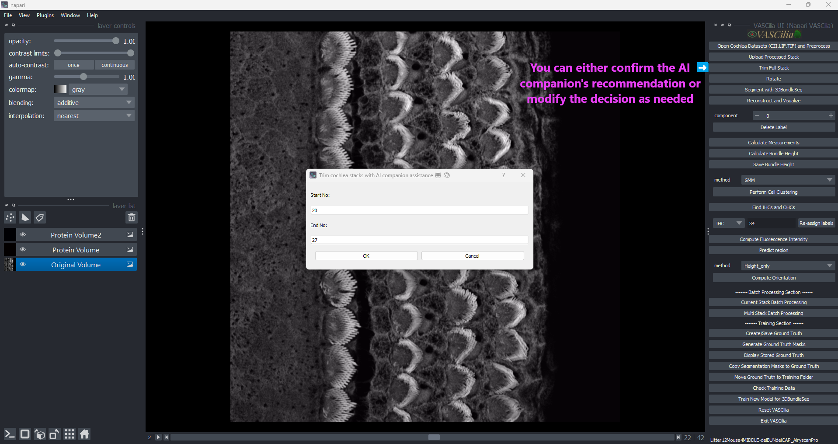Hide the Protein Volume2 layer

[x=23, y=235]
